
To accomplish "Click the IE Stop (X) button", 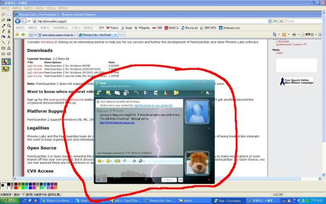I will (281, 21).
